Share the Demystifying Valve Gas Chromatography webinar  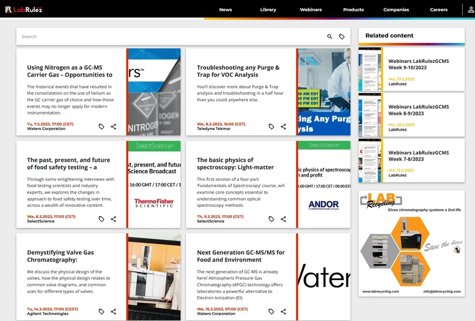113,311
